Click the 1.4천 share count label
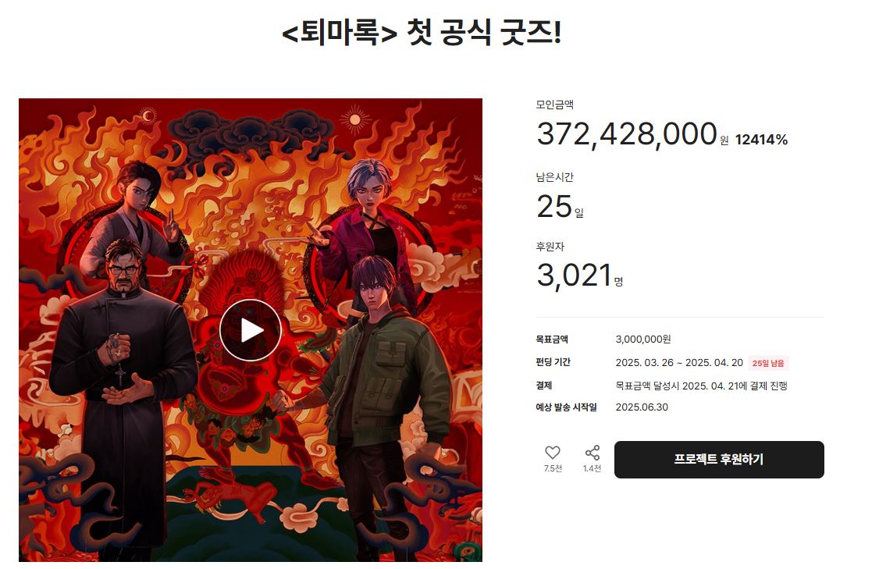The image size is (879, 569). (x=592, y=468)
